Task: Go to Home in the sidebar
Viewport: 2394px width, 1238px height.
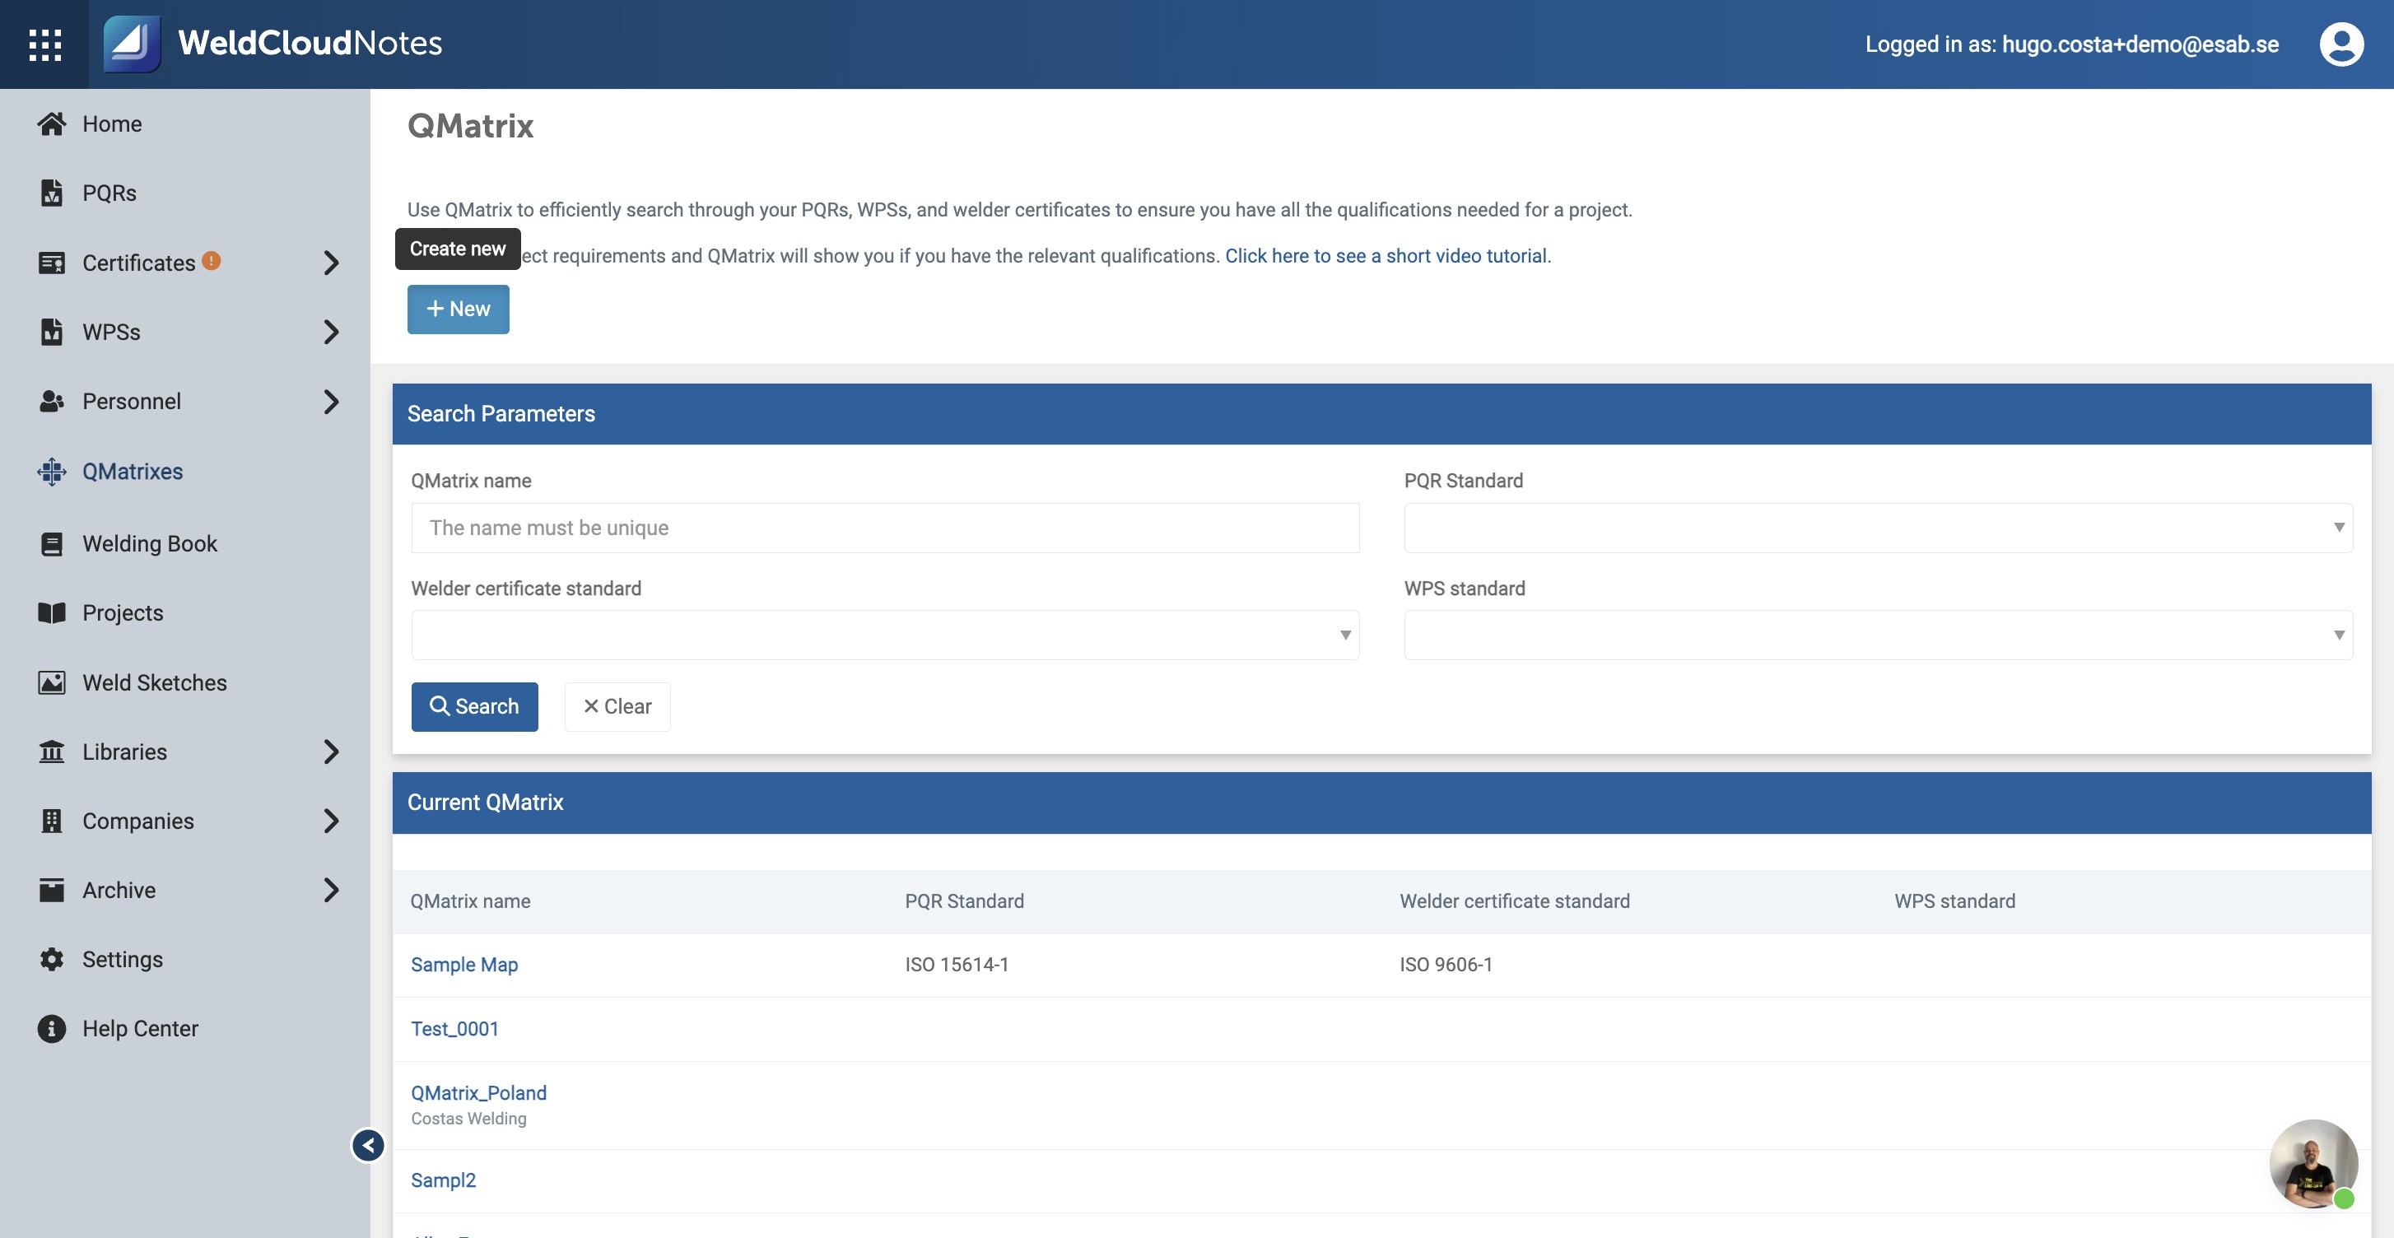Action: click(111, 123)
